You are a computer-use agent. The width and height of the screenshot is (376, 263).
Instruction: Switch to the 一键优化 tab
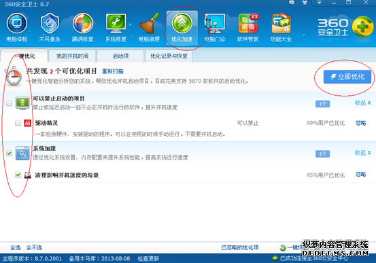point(24,56)
